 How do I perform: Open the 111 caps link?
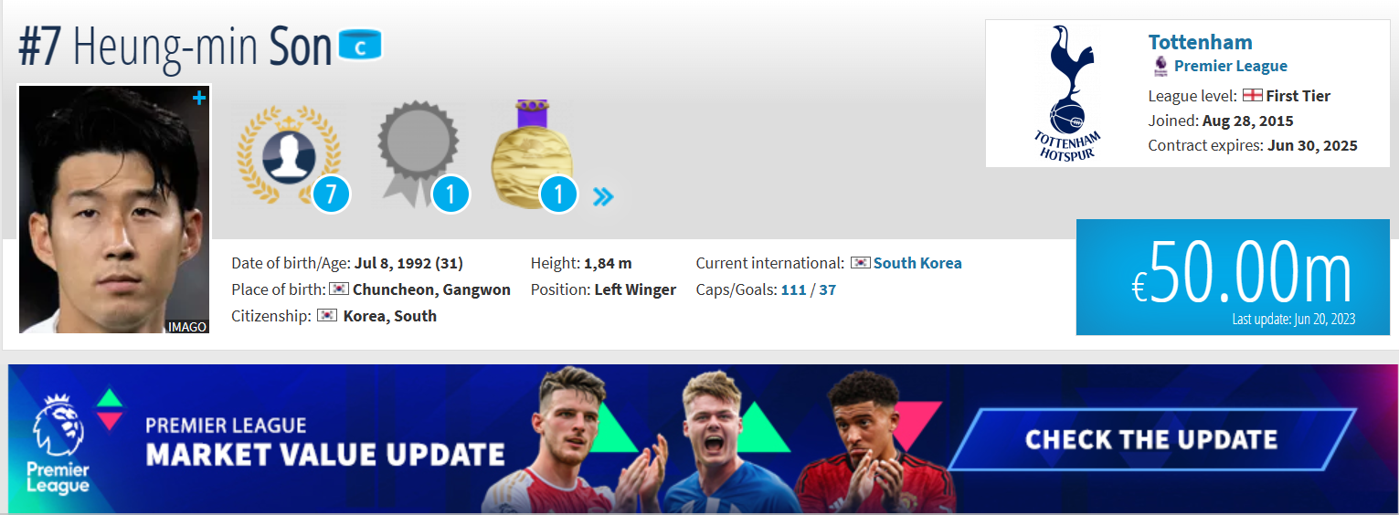[793, 290]
